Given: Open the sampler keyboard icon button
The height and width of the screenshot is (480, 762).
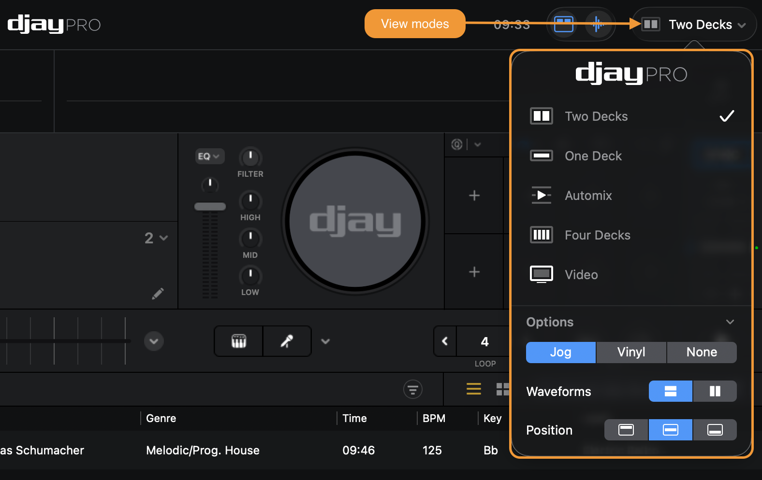Looking at the screenshot, I should tap(239, 341).
